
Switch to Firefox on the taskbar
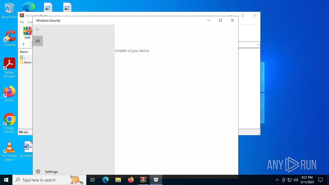pyautogui.click(x=131, y=180)
